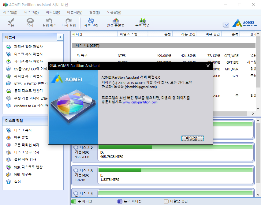This screenshot has width=261, height=205.
Task: Open the 도움말(H) menu
Action: tap(114, 12)
